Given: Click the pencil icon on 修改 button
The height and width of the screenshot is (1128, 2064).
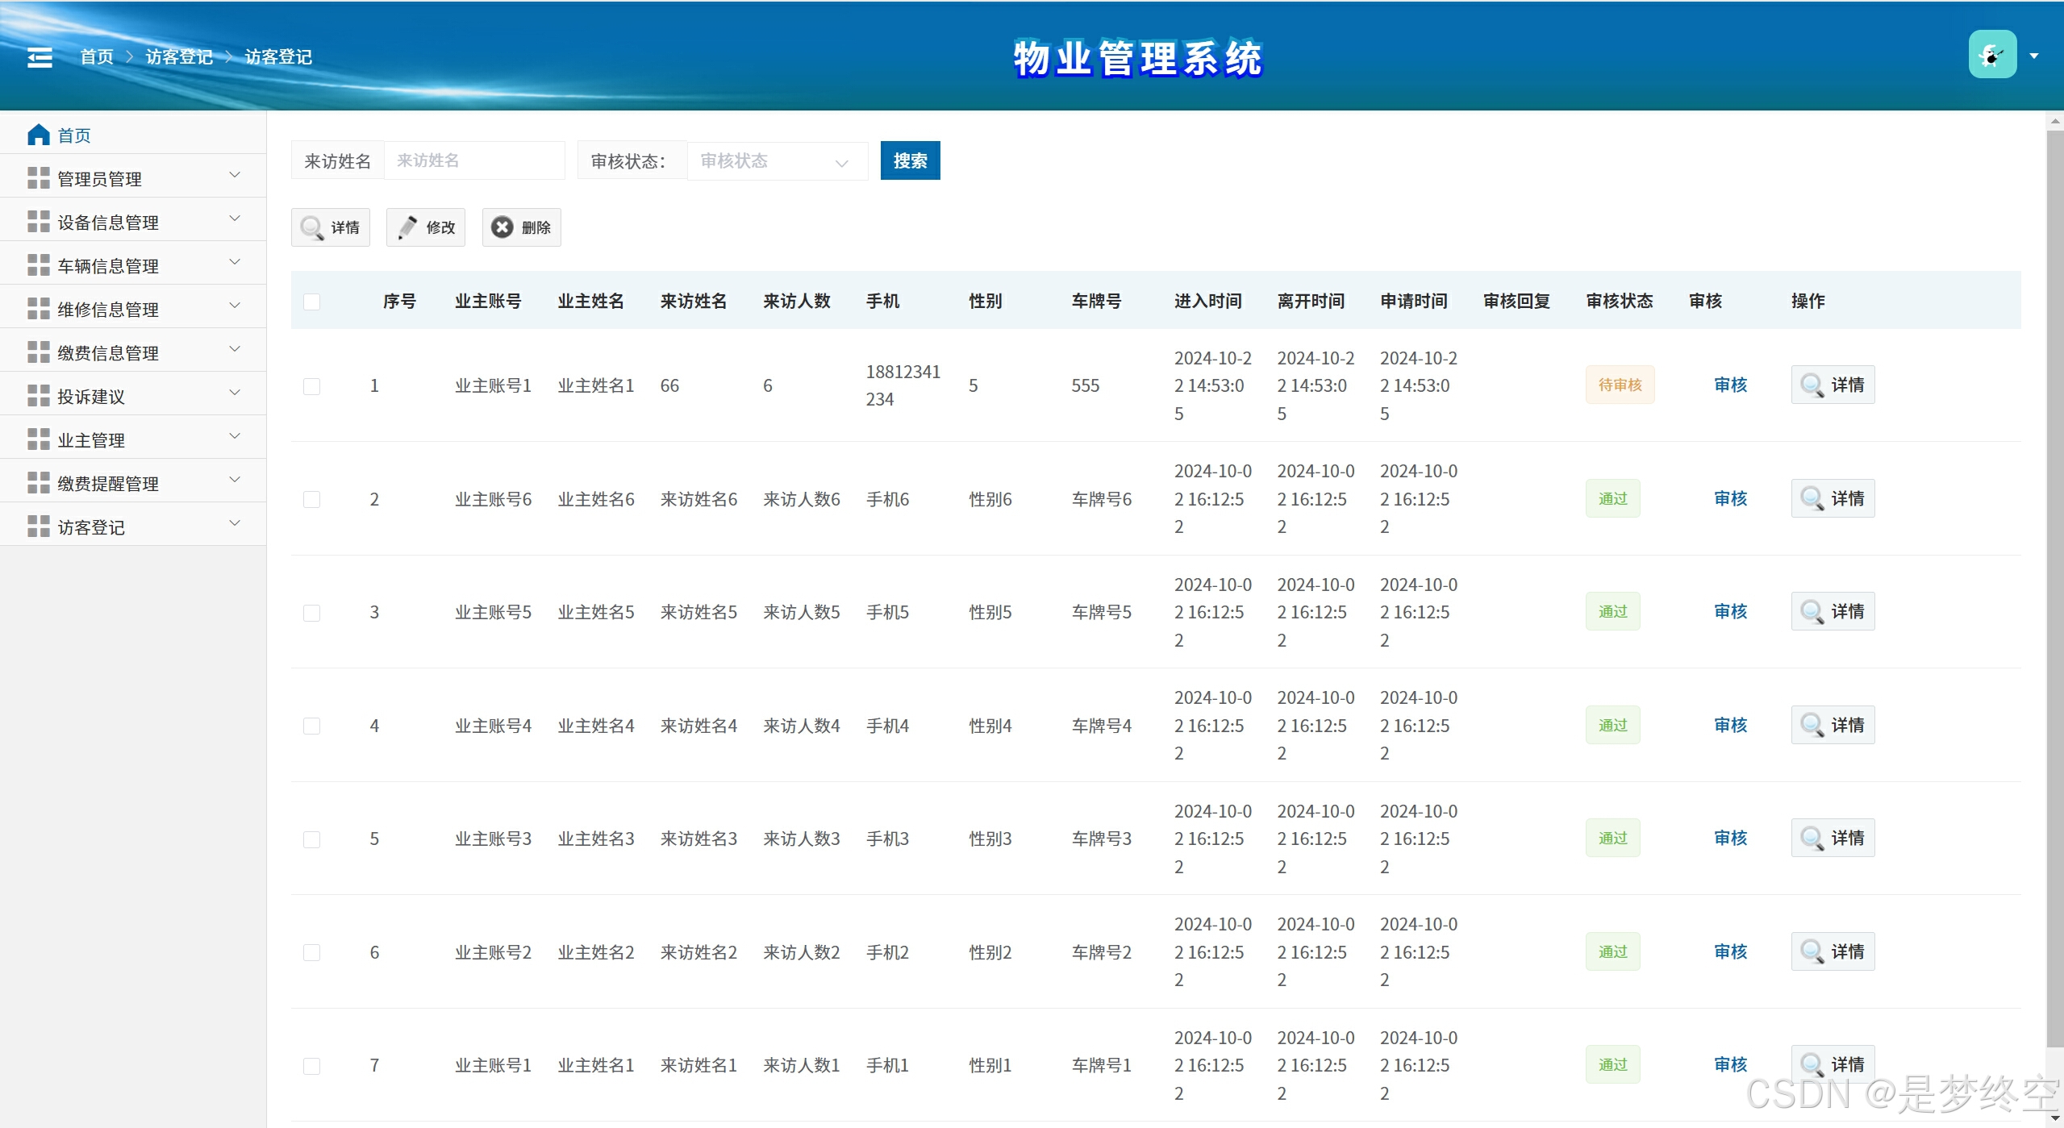Looking at the screenshot, I should click(407, 227).
